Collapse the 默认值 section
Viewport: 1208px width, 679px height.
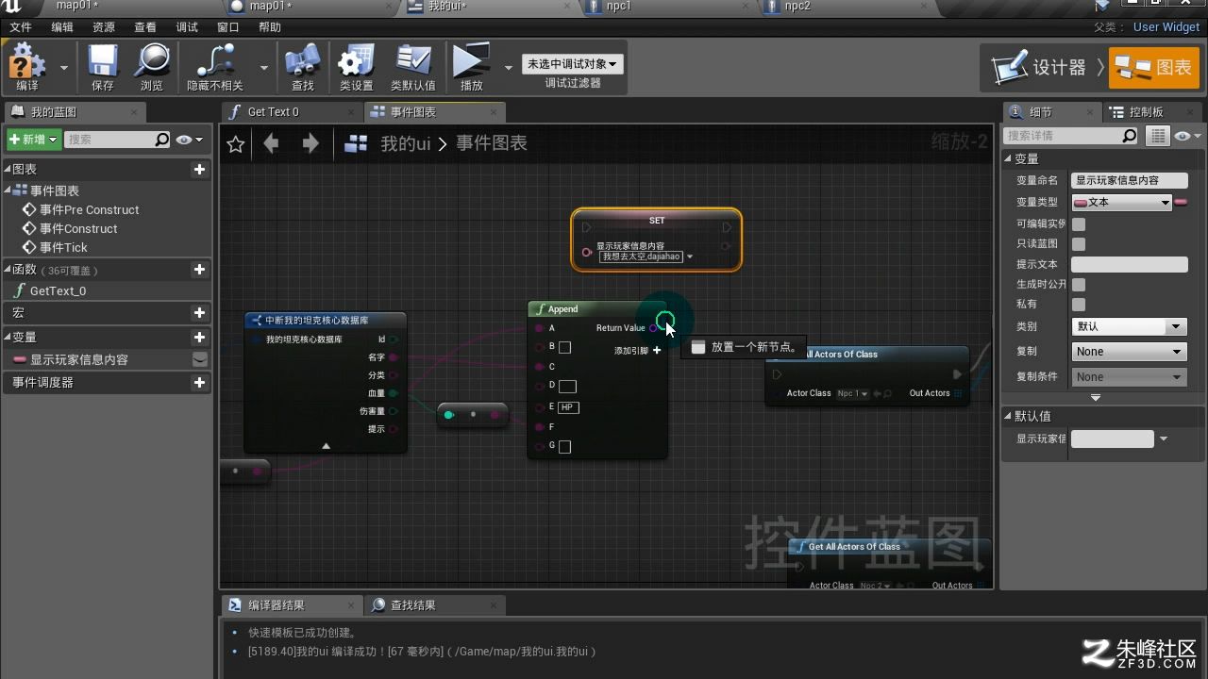click(1009, 416)
